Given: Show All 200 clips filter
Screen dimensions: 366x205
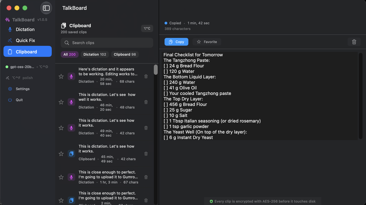Looking at the screenshot, I should coord(70,55).
